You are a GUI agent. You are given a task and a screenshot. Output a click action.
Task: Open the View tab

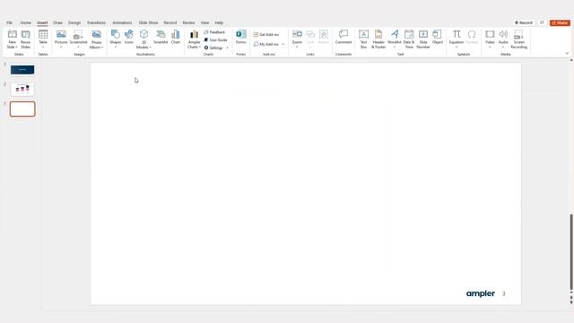point(205,22)
